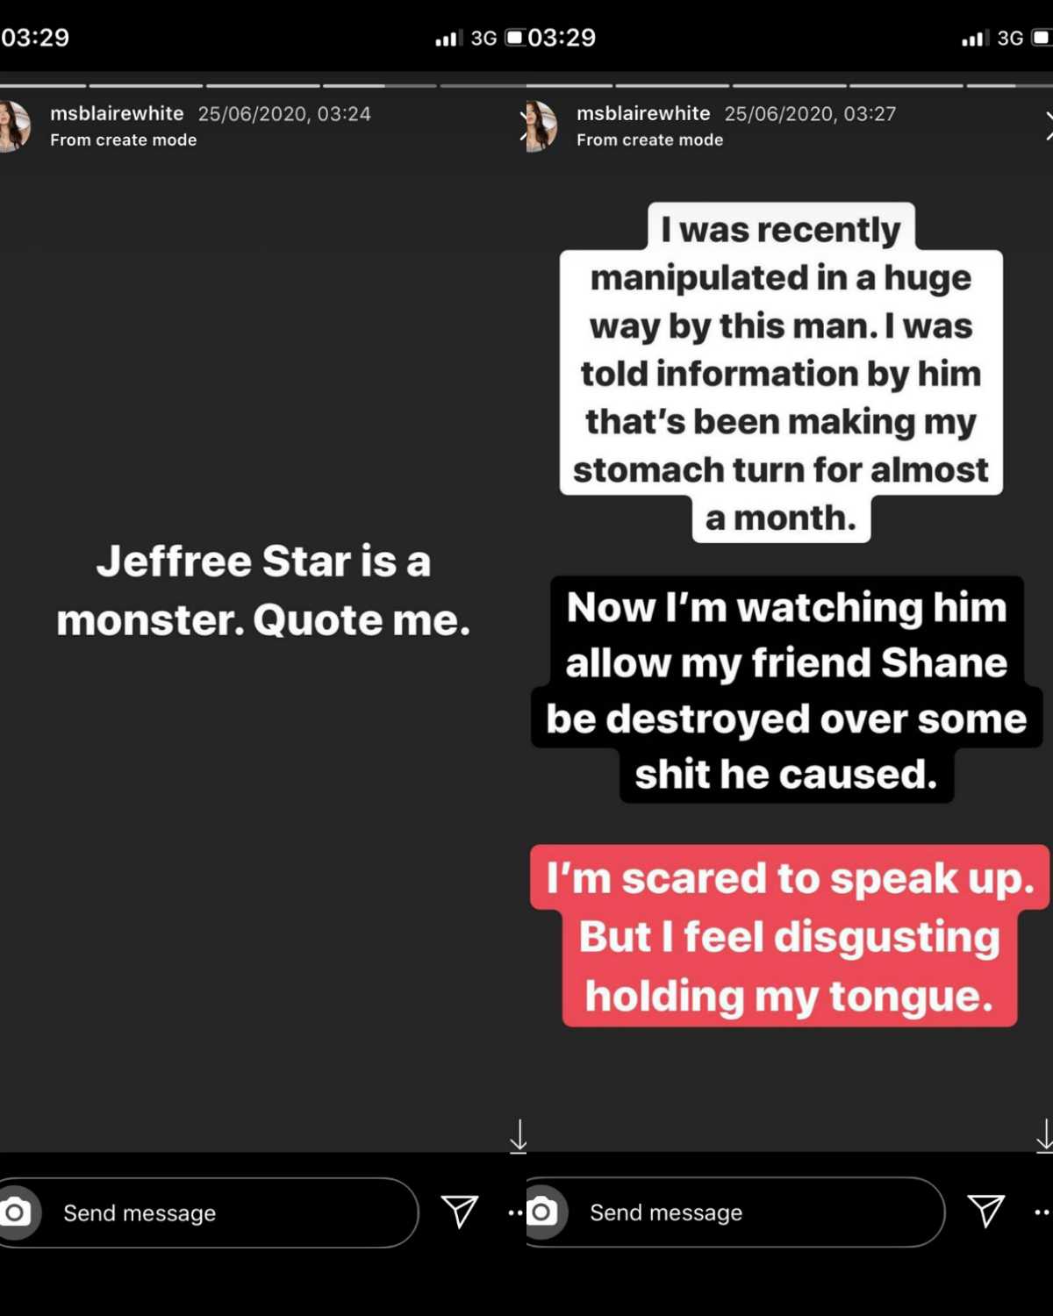Open msblairewhite username on left story
Screen dimensions: 1053x1316
click(117, 113)
